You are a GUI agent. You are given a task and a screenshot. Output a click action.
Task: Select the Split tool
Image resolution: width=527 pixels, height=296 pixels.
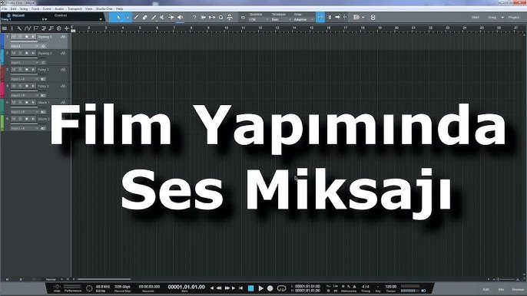click(136, 17)
